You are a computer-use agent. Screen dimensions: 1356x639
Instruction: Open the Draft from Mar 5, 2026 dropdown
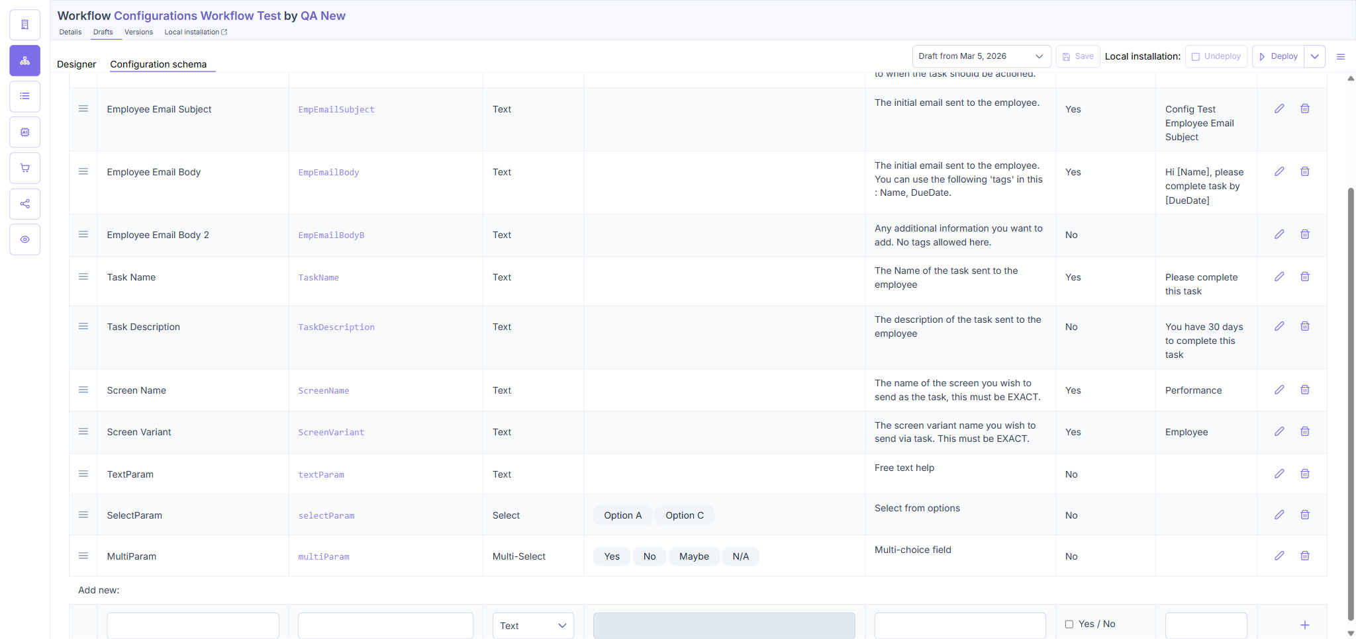(981, 56)
